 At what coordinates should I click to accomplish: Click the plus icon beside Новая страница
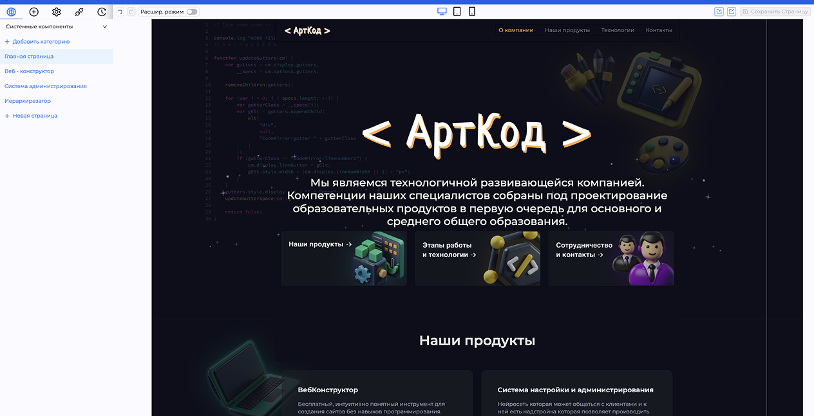[7, 116]
